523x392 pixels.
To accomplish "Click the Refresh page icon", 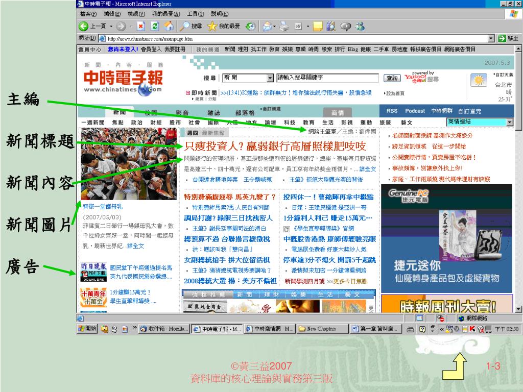I will [155, 27].
